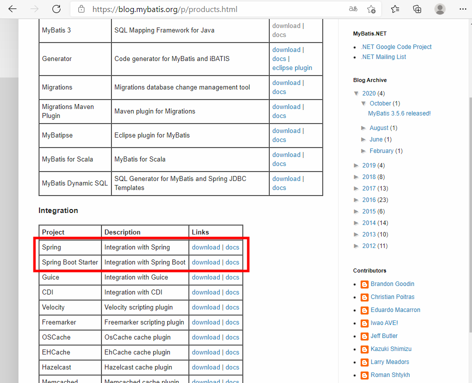Image resolution: width=472 pixels, height=383 pixels.
Task: Open the 2016 archive year link
Action: 369,200
